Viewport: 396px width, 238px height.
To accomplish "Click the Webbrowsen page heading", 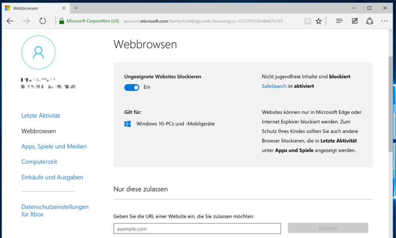I will 145,44.
